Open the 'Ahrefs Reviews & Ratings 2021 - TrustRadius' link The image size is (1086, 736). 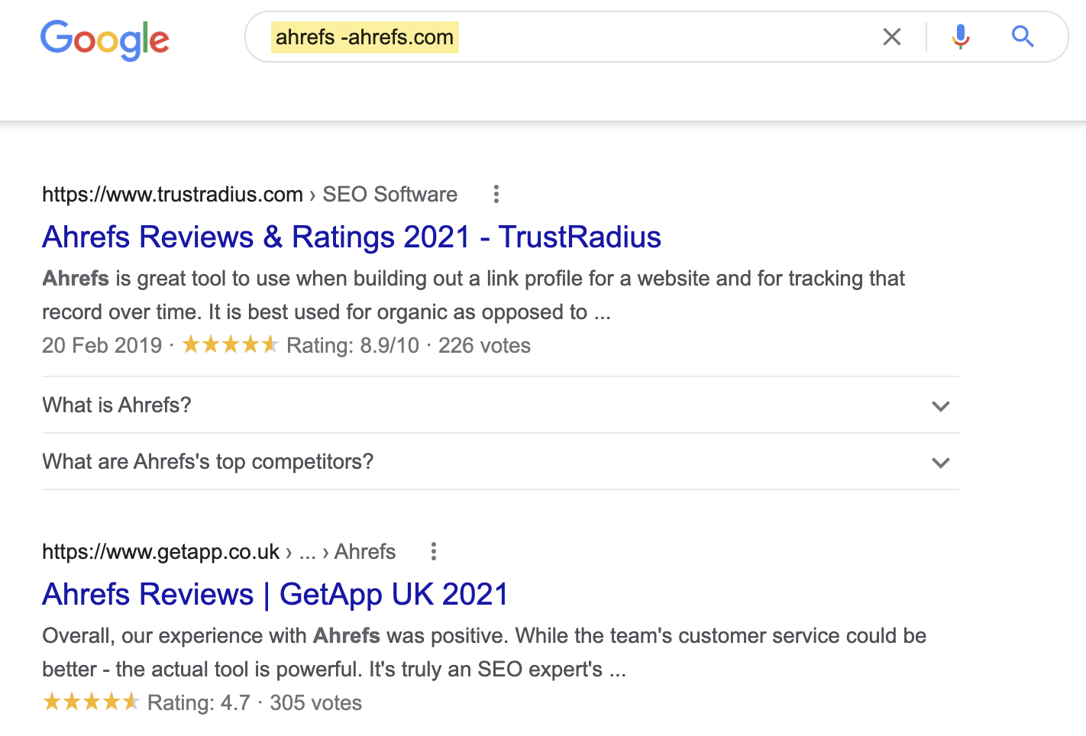[x=351, y=237]
